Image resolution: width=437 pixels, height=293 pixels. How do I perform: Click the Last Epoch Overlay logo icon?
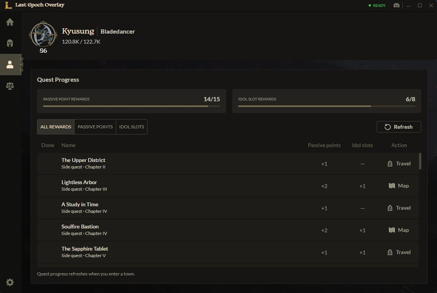pos(8,5)
